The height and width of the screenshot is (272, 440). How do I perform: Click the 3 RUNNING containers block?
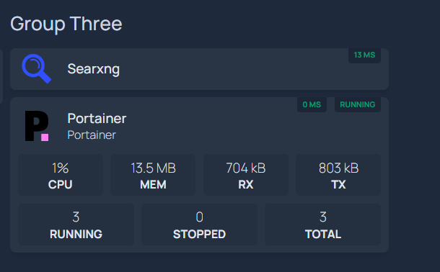[x=76, y=225]
